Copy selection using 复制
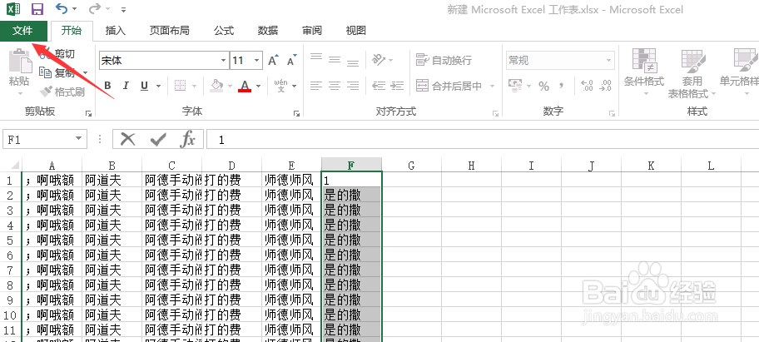Viewport: 759px width, 342px height. (x=58, y=72)
